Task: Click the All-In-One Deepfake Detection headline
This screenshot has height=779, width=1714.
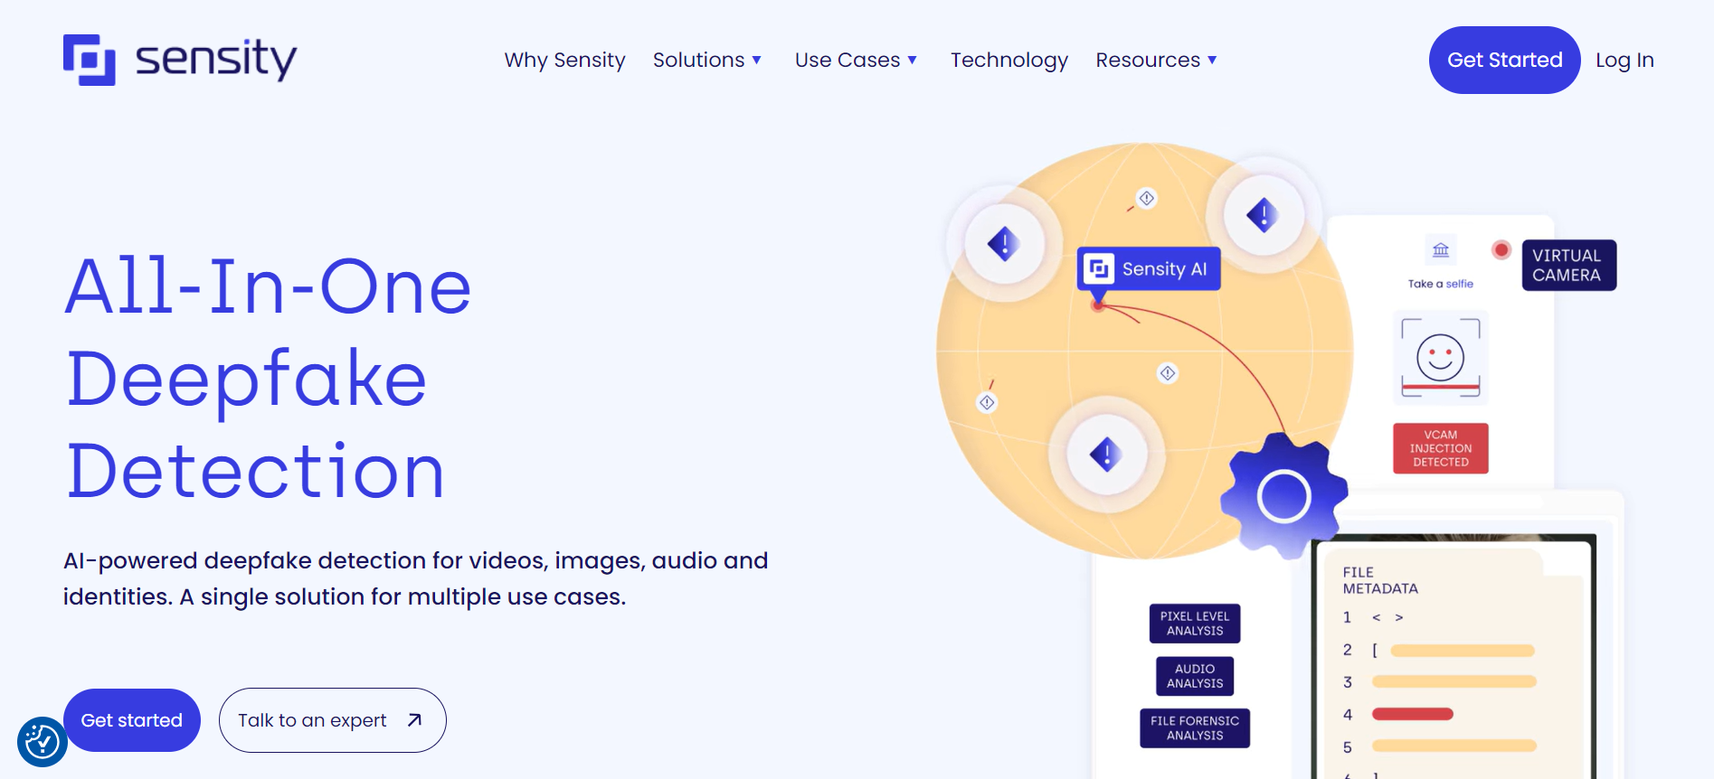Action: (268, 378)
